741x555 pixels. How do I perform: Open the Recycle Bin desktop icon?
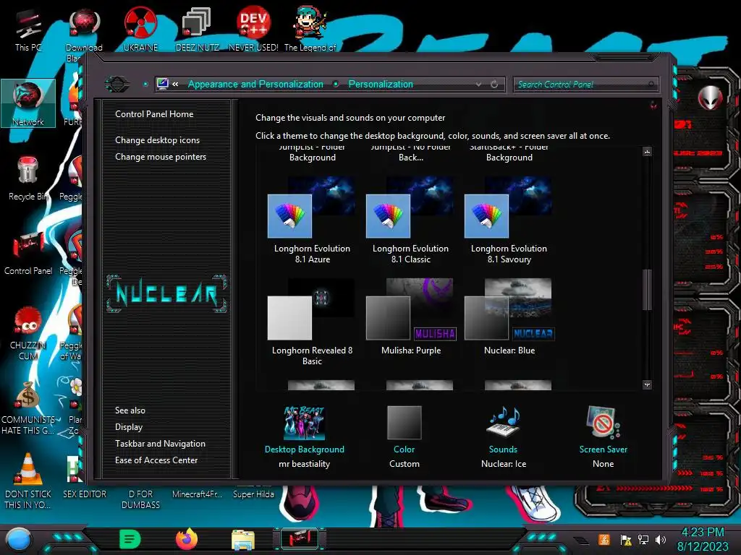click(28, 179)
